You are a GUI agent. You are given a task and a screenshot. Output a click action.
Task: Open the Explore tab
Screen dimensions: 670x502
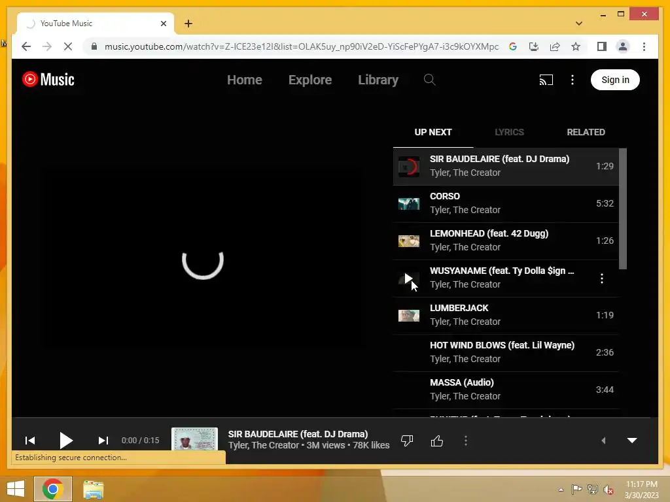point(309,80)
